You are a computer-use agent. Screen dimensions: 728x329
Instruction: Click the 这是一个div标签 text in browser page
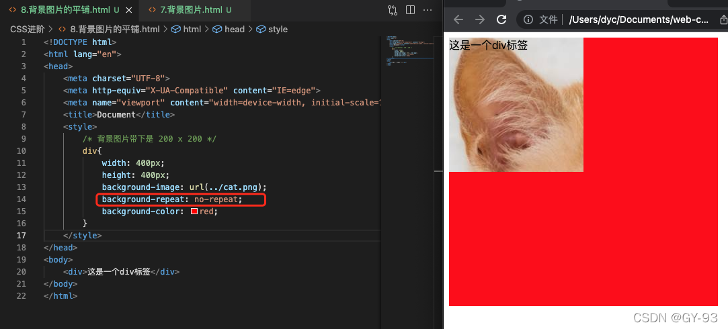(489, 45)
